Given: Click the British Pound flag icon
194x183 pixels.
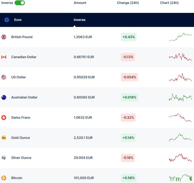Looking at the screenshot, I should (4, 37).
